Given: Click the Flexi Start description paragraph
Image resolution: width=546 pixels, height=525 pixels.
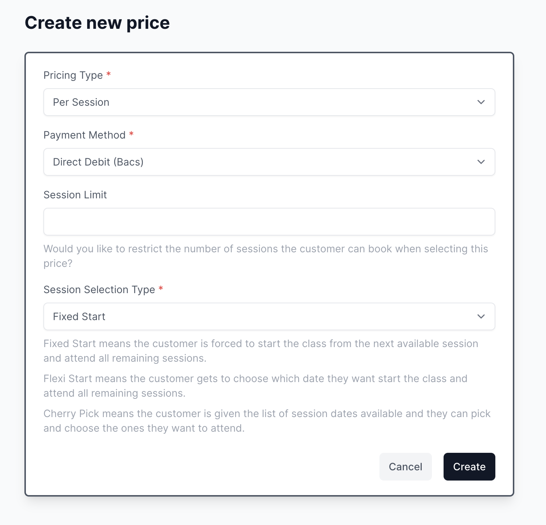Looking at the screenshot, I should click(x=255, y=386).
